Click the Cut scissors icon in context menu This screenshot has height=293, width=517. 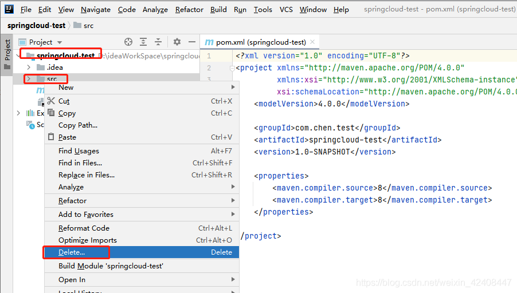(x=51, y=101)
